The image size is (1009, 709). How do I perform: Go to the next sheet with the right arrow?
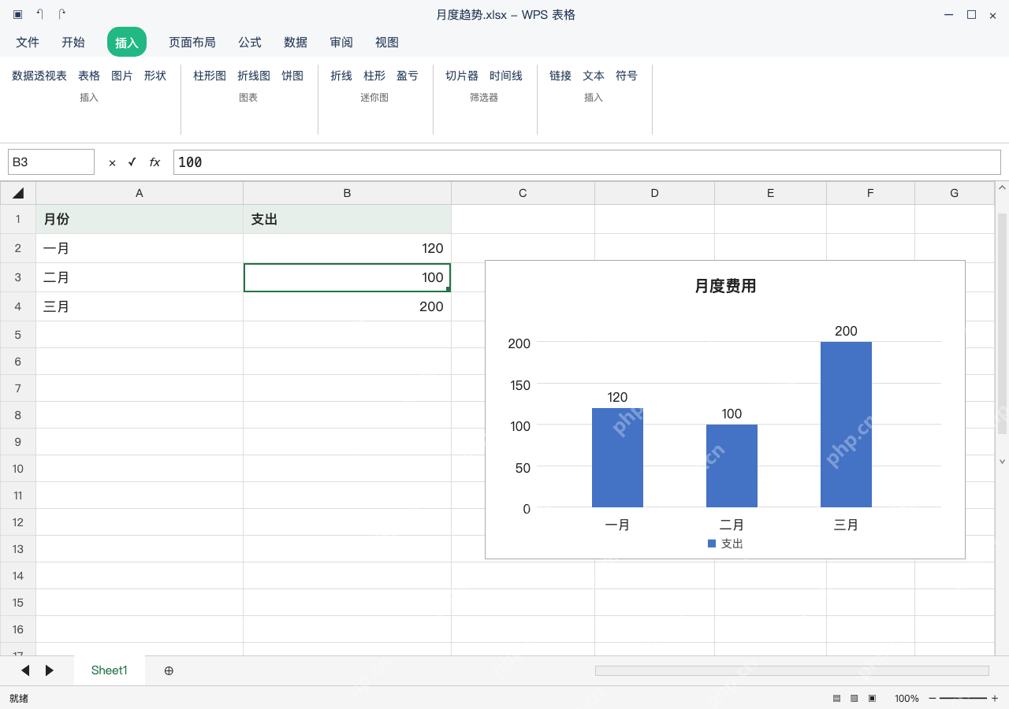pyautogui.click(x=50, y=670)
